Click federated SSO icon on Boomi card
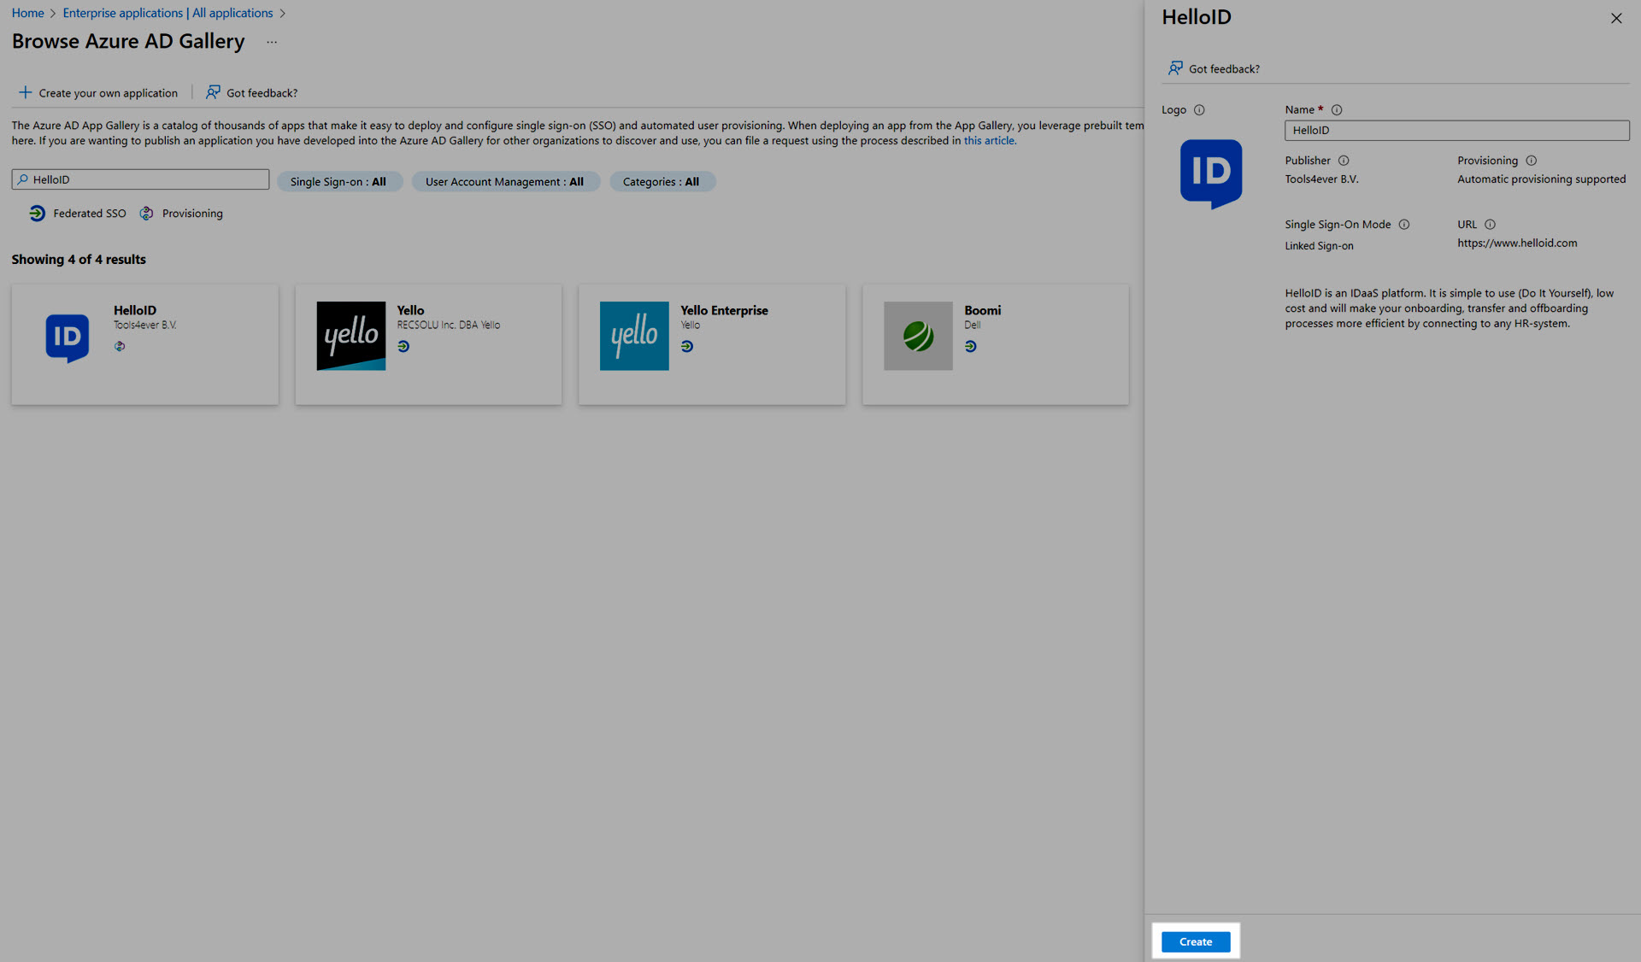Viewport: 1641px width, 962px height. (x=971, y=346)
